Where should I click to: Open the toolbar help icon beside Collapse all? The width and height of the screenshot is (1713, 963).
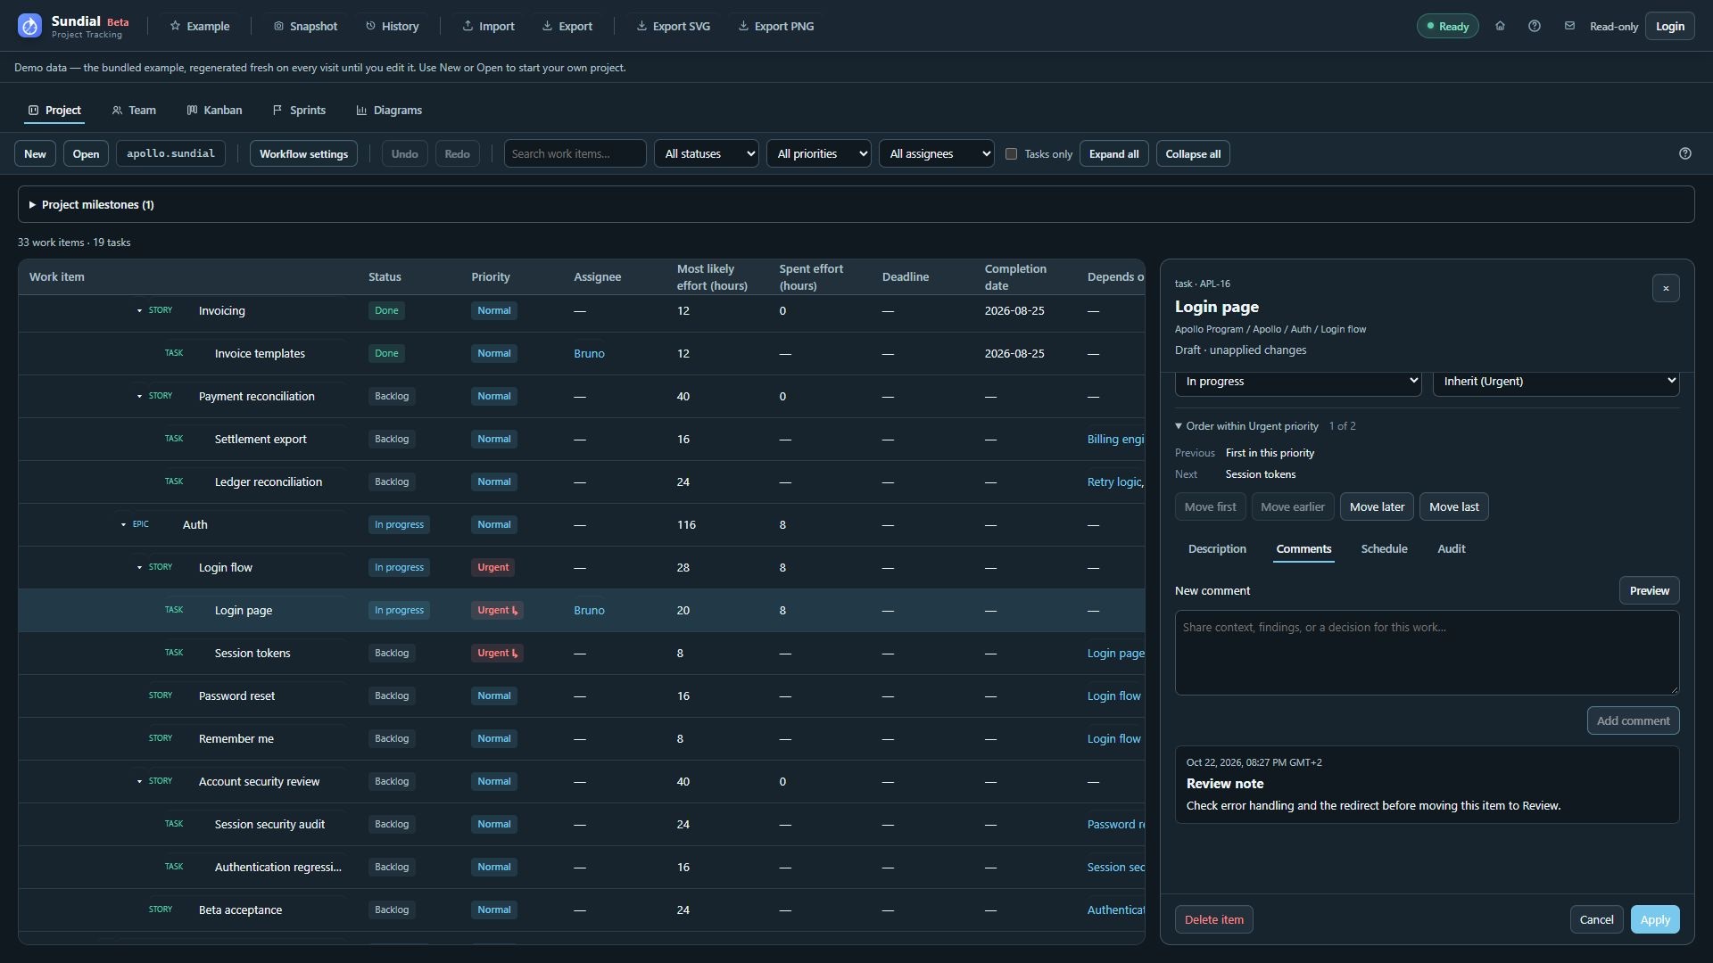tap(1685, 153)
